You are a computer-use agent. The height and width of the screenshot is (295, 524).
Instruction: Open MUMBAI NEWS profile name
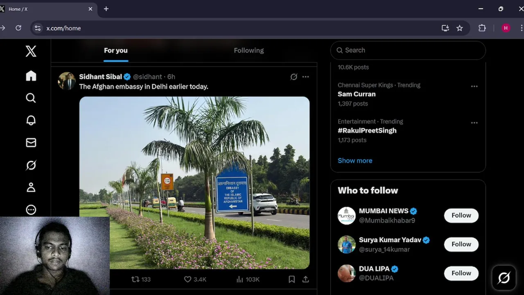click(x=384, y=211)
